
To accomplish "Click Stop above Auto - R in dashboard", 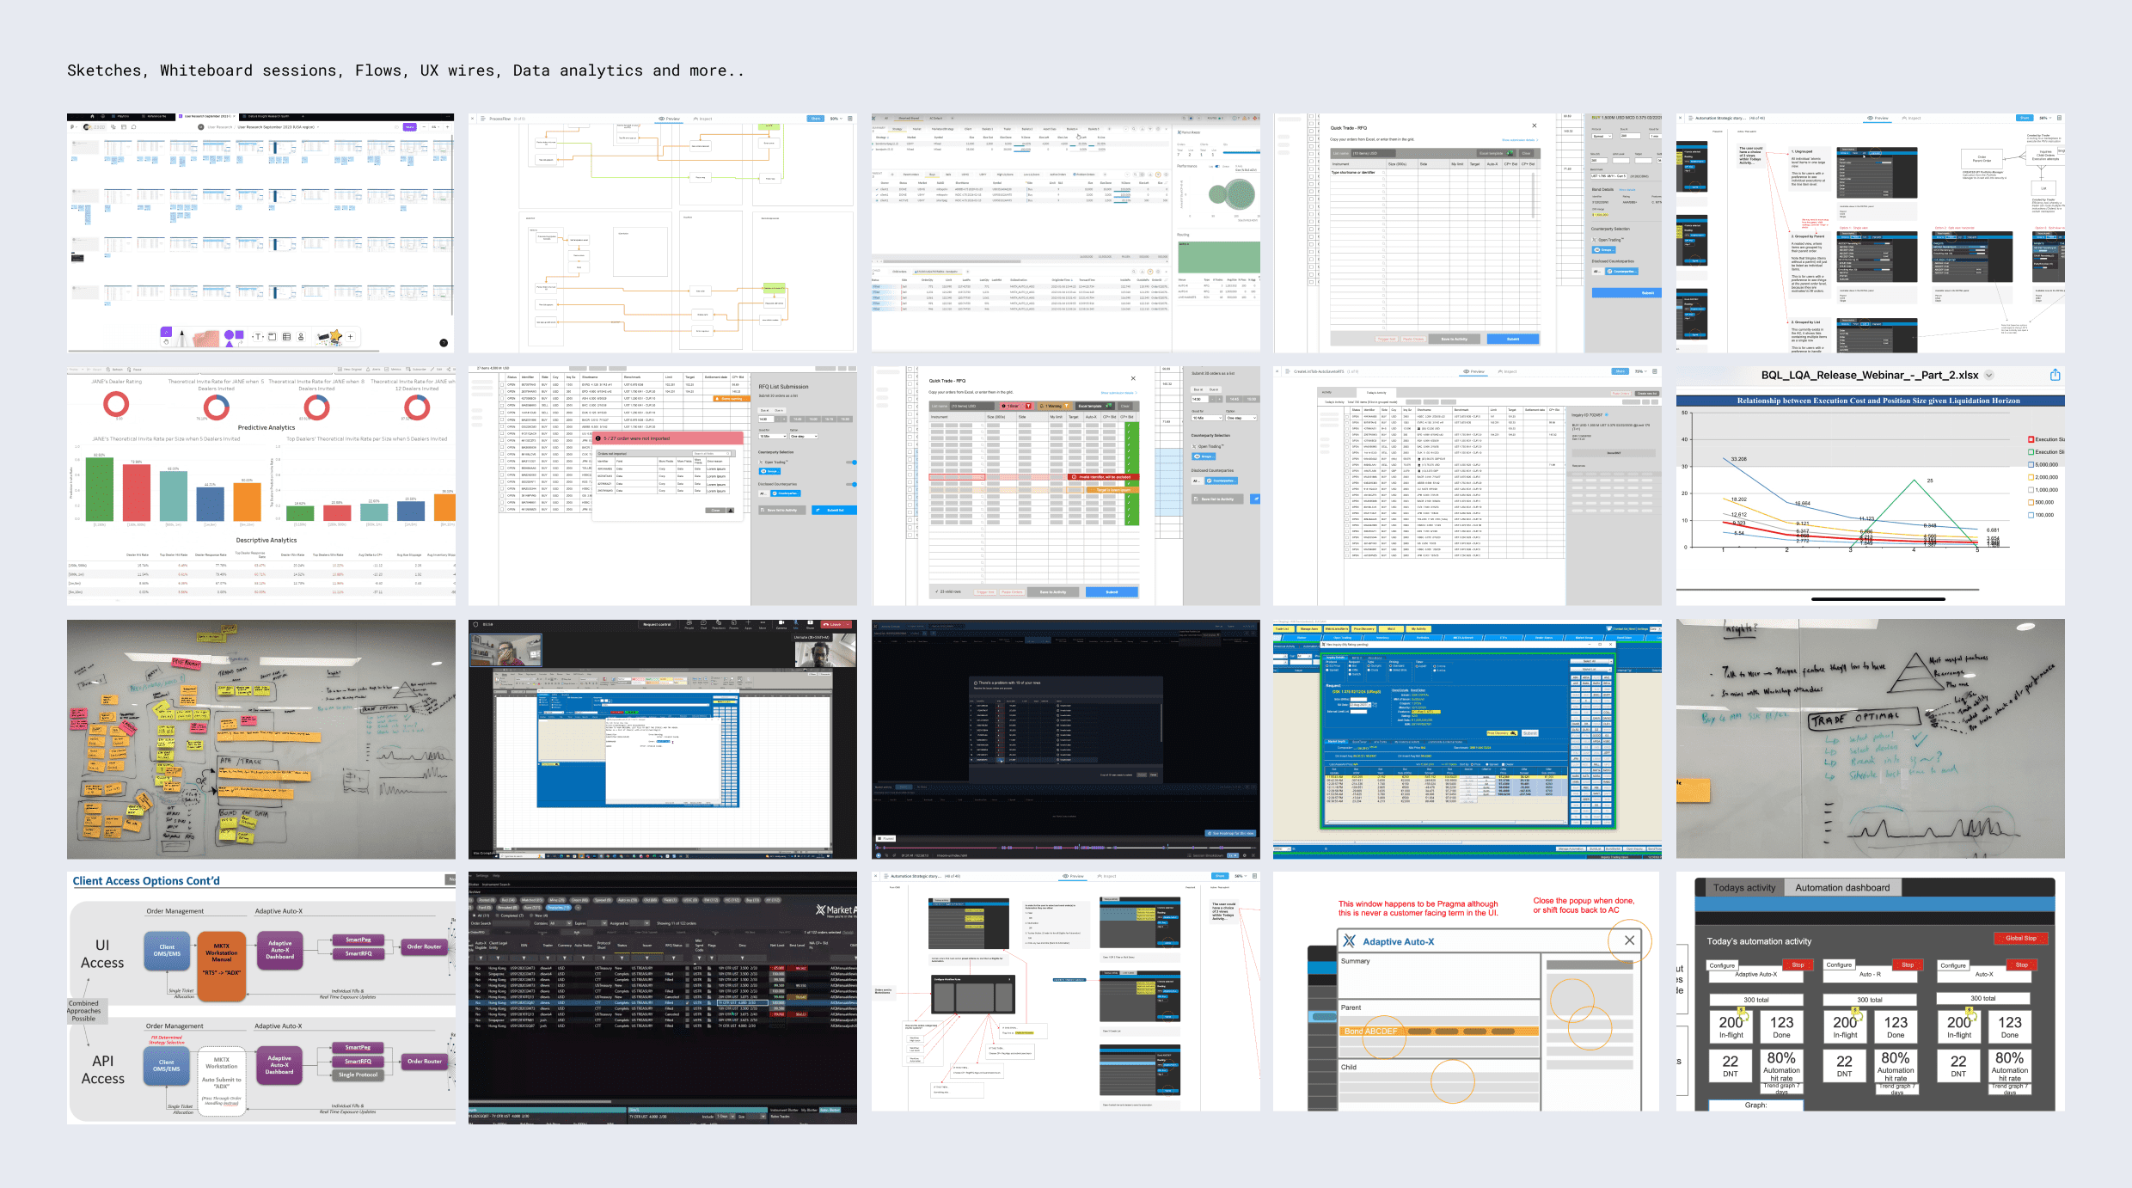I will pos(1908,964).
